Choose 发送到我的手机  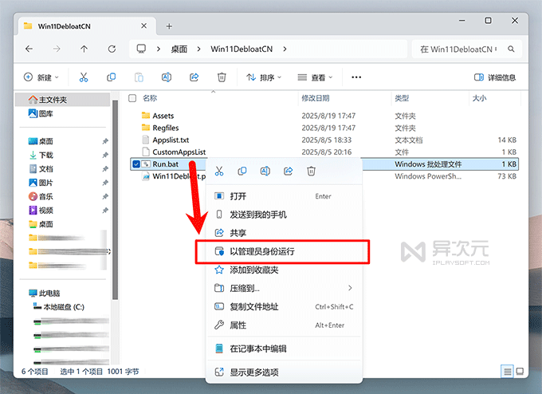click(284, 215)
